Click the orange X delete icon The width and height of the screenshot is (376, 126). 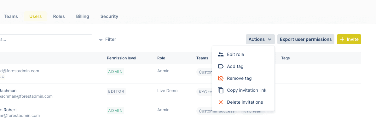pyautogui.click(x=221, y=102)
